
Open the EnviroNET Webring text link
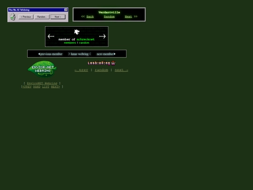pyautogui.click(x=42, y=83)
